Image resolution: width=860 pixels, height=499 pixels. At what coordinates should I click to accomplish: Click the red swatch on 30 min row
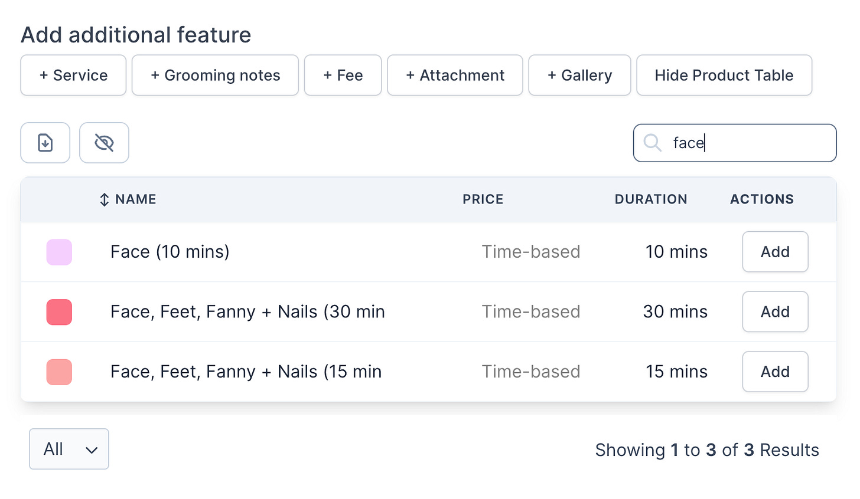(59, 312)
